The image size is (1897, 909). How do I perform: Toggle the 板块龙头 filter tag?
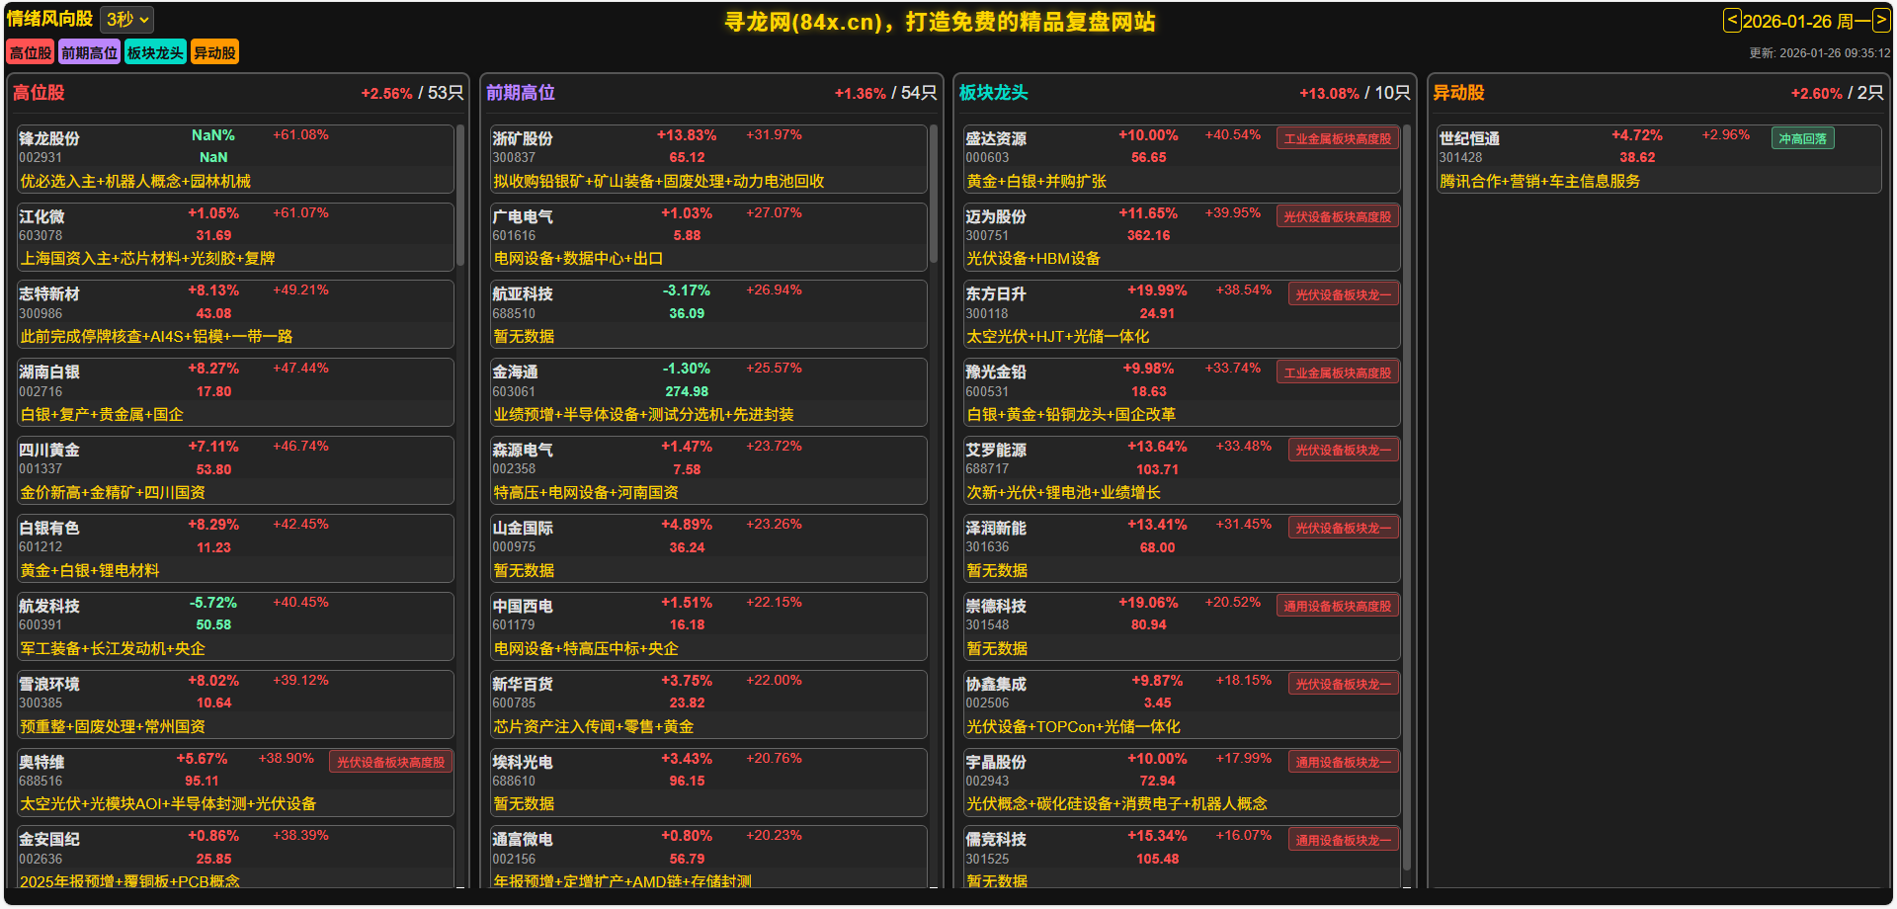(x=155, y=53)
